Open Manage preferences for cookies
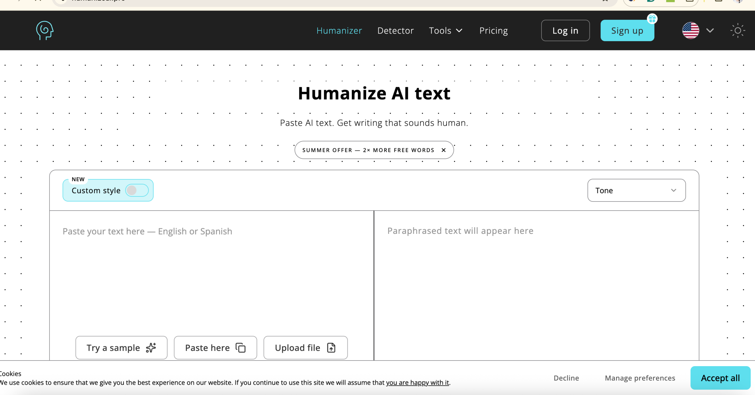 coord(640,378)
